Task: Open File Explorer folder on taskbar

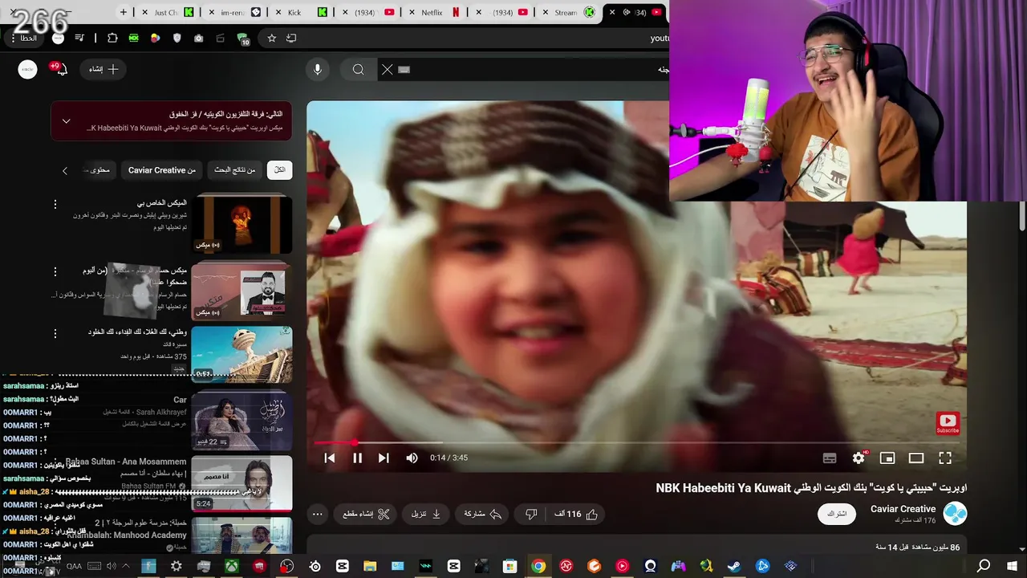Action: (x=370, y=566)
